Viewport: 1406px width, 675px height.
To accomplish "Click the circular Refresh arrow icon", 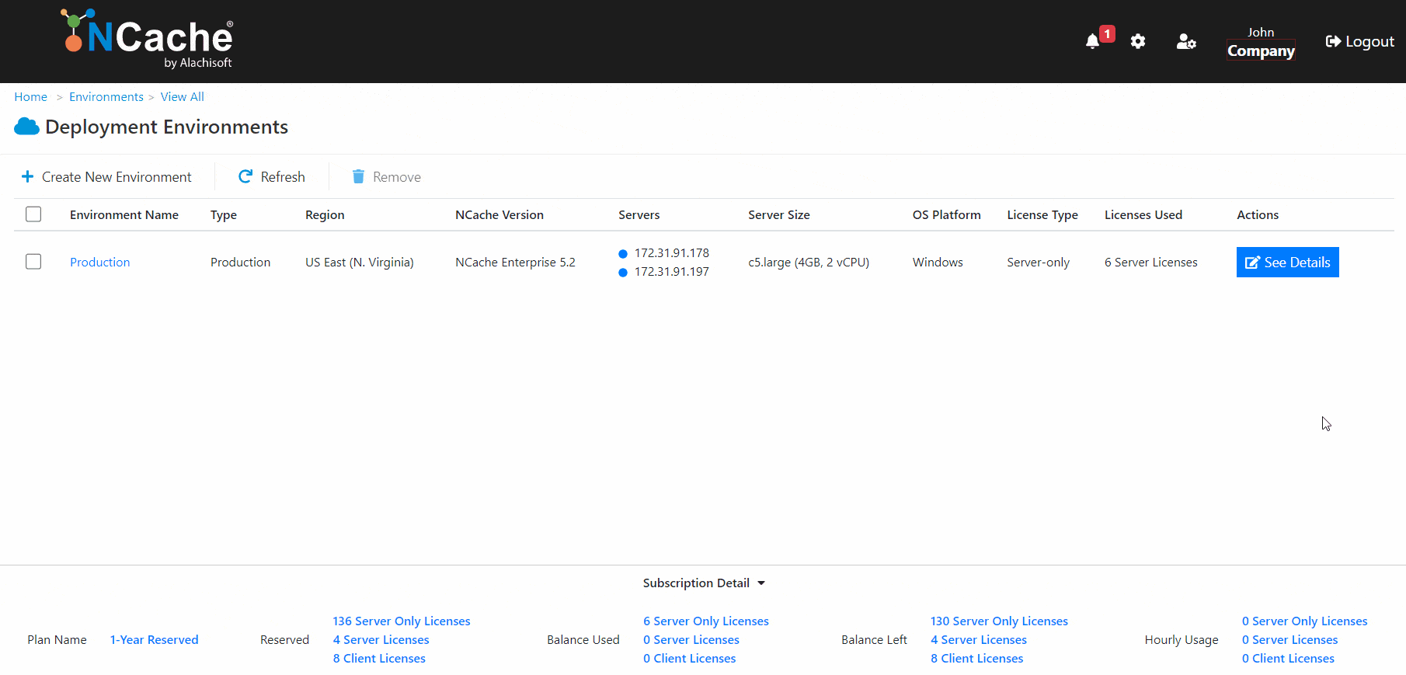I will click(245, 177).
